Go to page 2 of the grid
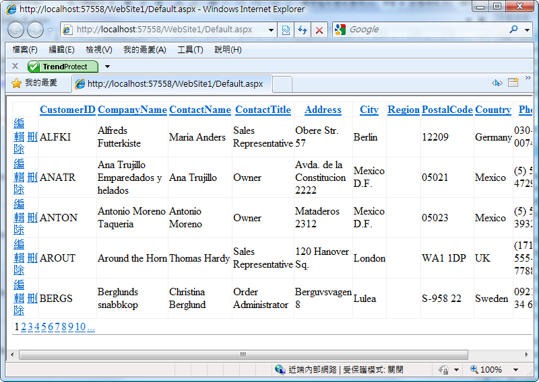The width and height of the screenshot is (539, 382). click(x=24, y=327)
